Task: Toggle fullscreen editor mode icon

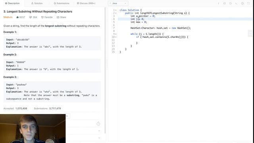Action: tap(248, 3)
